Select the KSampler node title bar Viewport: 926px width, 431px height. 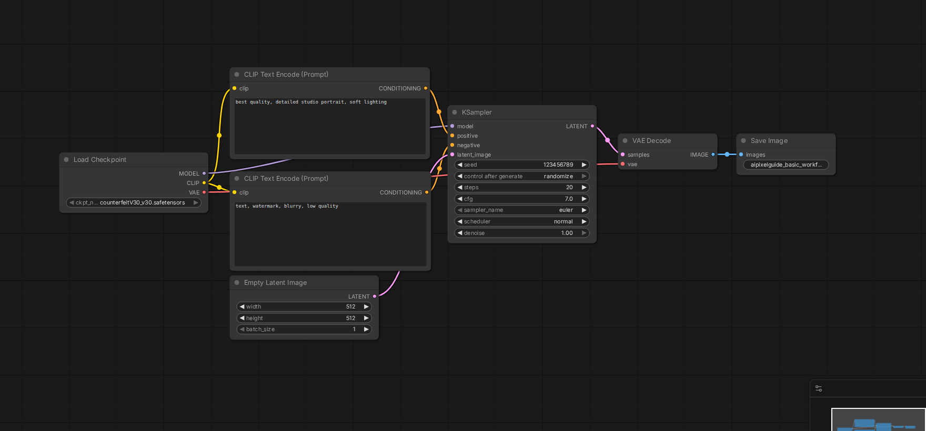pyautogui.click(x=522, y=112)
